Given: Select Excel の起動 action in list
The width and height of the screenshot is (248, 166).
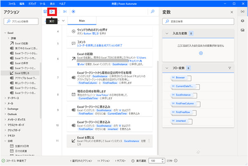Looking at the screenshot, I should click(x=20, y=43).
